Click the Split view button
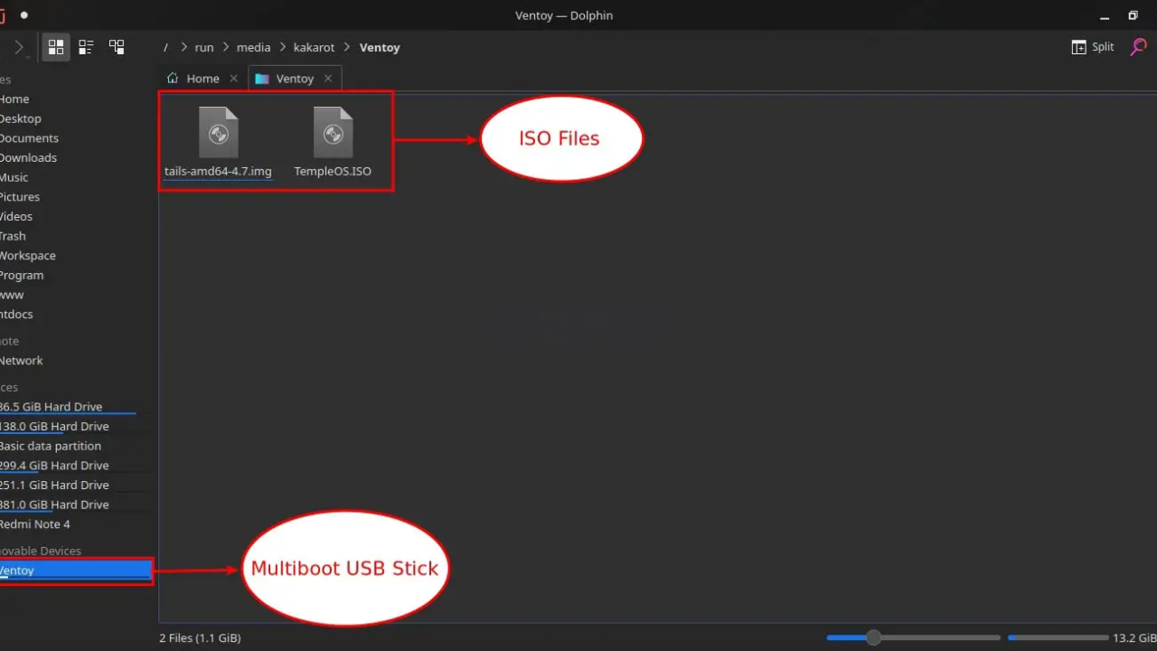This screenshot has width=1157, height=651. 1093,47
